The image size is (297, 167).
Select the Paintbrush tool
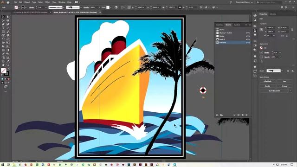click(x=8, y=32)
